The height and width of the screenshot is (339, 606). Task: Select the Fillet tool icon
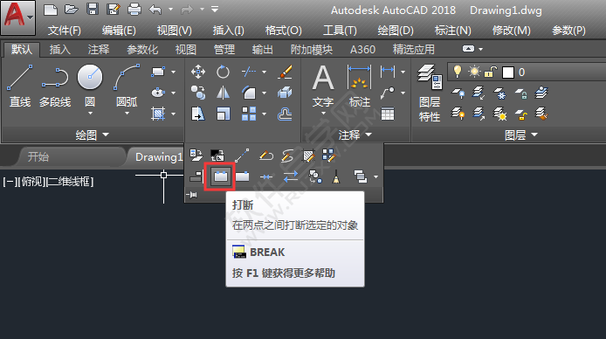pos(249,93)
